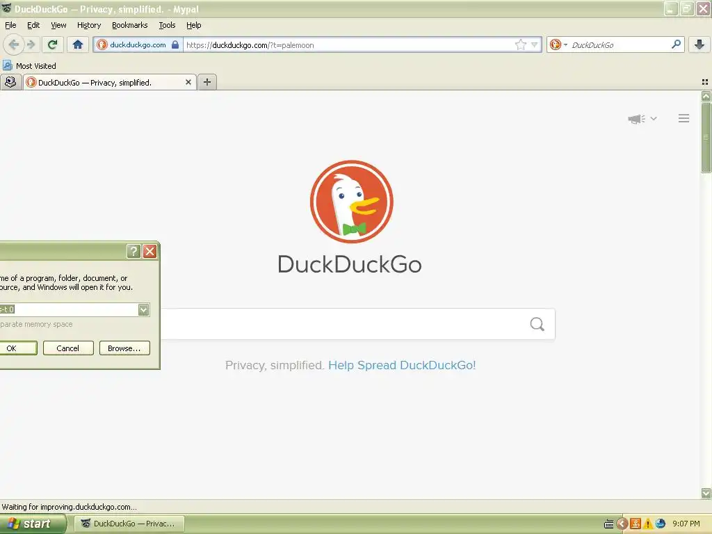This screenshot has width=712, height=534.
Task: Click the Run dialog help question button
Action: click(x=133, y=251)
